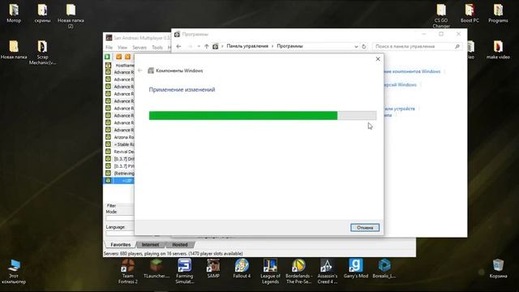Open the Tools menu in the SAMP window

pos(157,48)
